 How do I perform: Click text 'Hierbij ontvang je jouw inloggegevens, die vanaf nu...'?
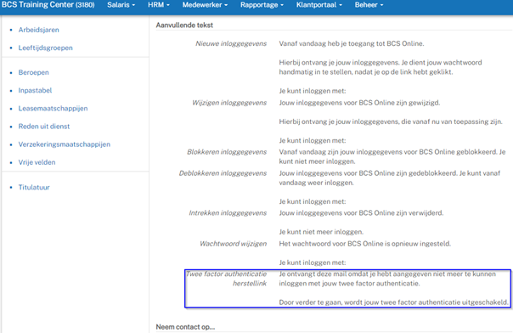[391, 121]
